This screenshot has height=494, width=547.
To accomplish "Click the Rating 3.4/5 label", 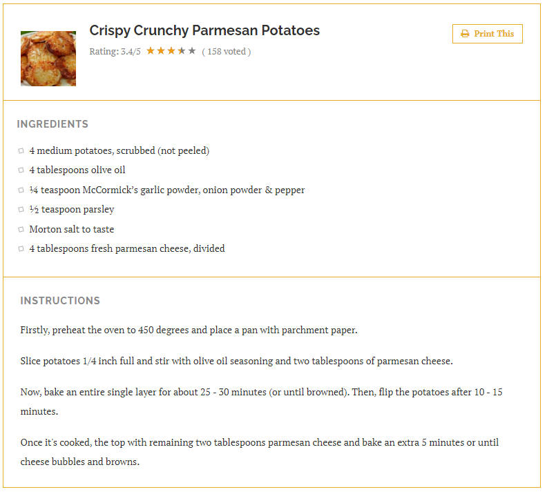I will pyautogui.click(x=115, y=52).
